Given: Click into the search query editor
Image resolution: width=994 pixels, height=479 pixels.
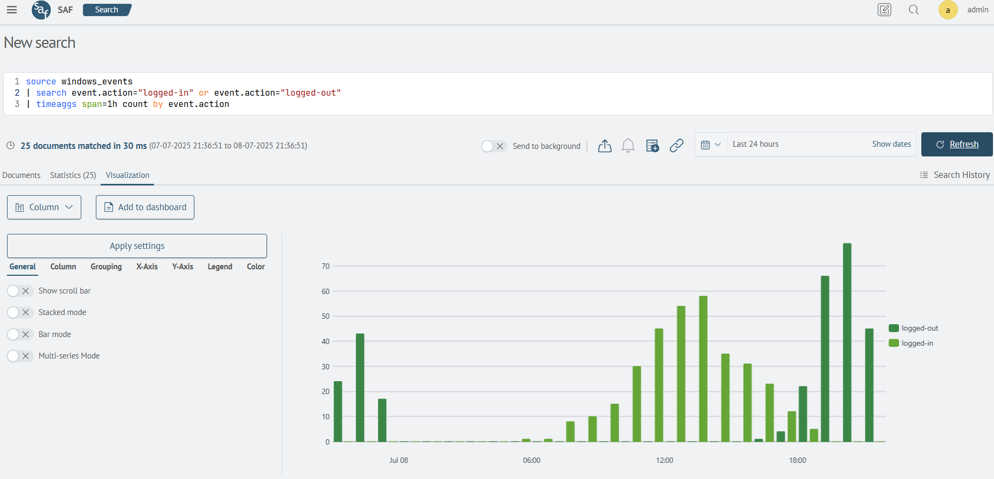Looking at the screenshot, I should coord(498,93).
